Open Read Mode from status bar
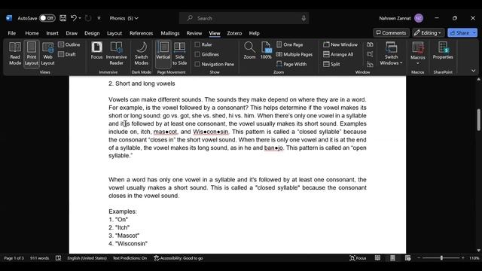482x271 pixels. coord(377,258)
